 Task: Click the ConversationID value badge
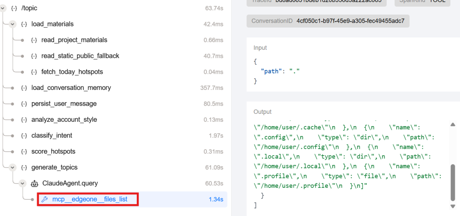pos(328,21)
